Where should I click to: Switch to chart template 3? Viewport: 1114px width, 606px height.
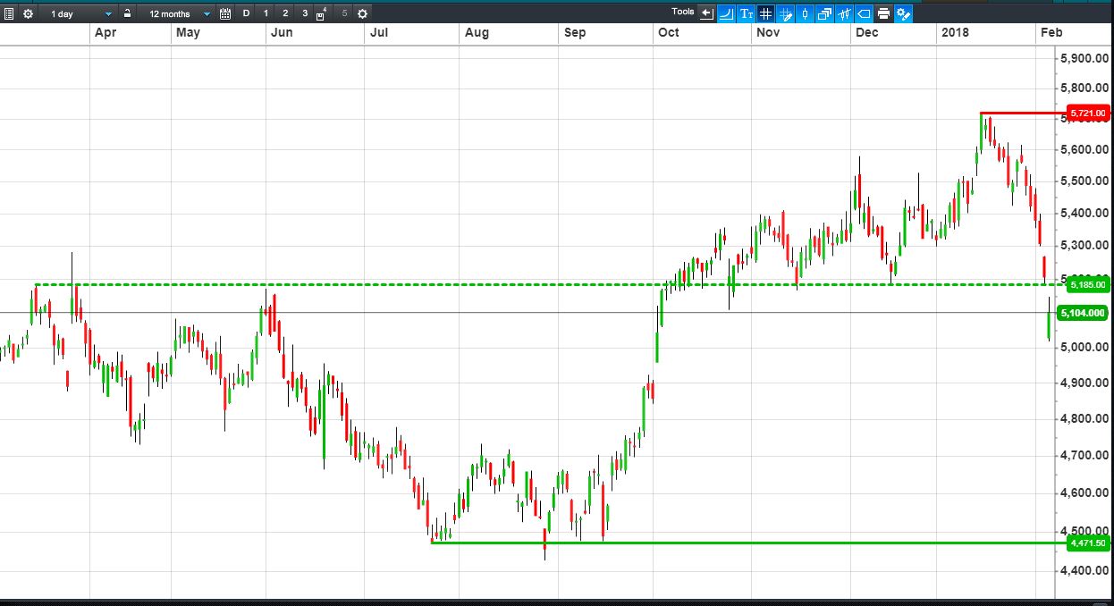click(x=305, y=13)
